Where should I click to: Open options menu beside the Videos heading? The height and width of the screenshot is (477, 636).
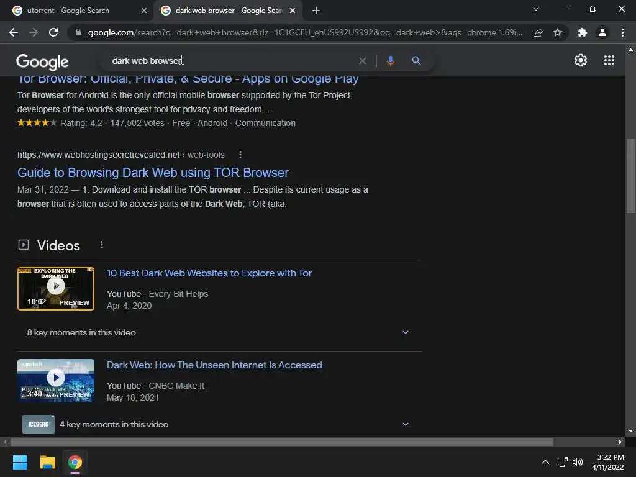(102, 245)
